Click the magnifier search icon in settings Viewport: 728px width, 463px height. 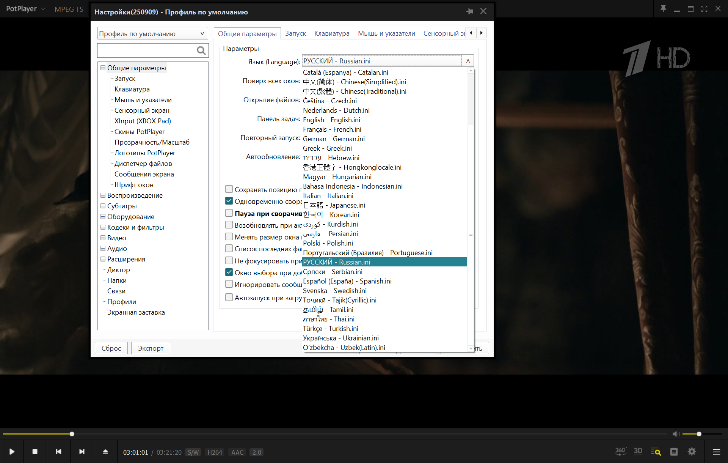pyautogui.click(x=201, y=50)
